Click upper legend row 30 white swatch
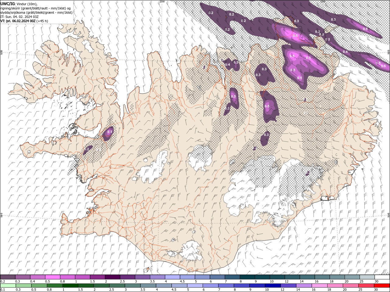This screenshot has width=390, height=292. pos(382,277)
